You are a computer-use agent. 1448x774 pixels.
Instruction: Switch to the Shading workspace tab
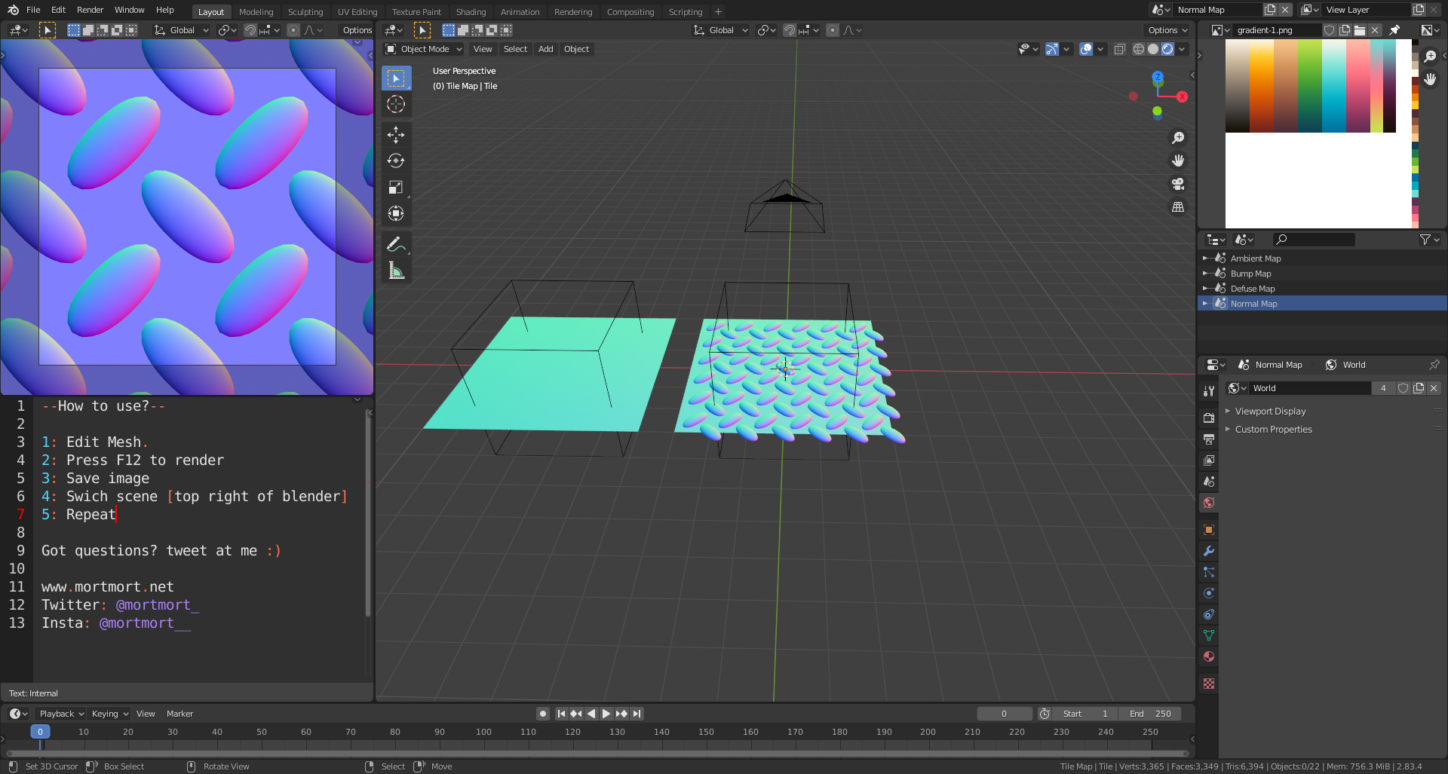click(471, 11)
